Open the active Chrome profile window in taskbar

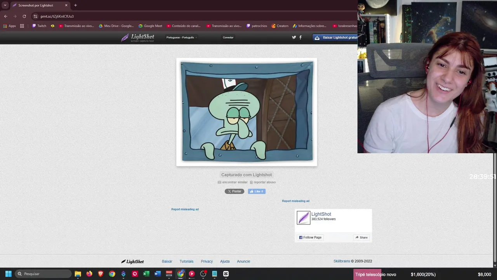click(181, 274)
